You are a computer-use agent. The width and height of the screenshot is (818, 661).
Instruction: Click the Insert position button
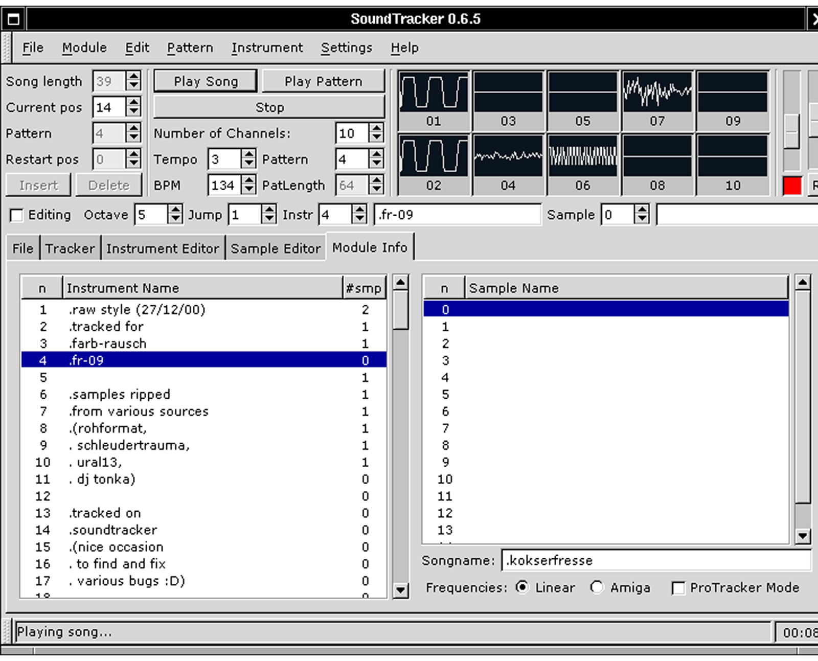pos(39,185)
